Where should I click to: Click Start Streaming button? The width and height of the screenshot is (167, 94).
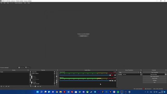[x=154, y=72]
